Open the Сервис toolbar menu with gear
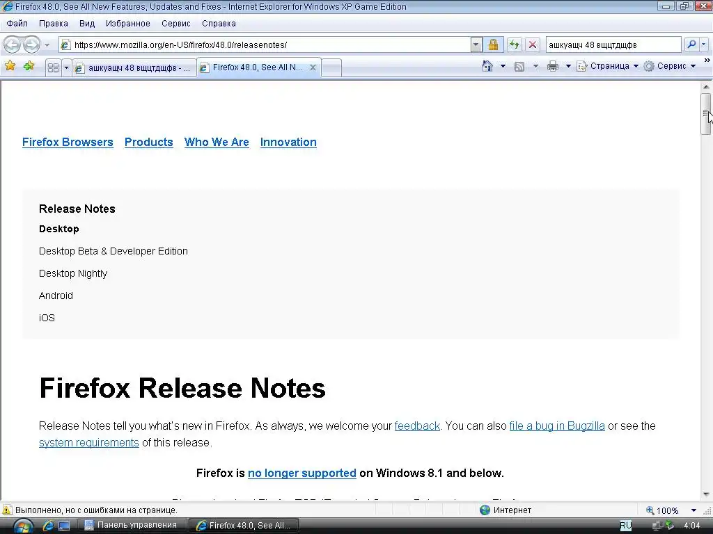Viewport: 713px width, 534px height. [x=670, y=66]
